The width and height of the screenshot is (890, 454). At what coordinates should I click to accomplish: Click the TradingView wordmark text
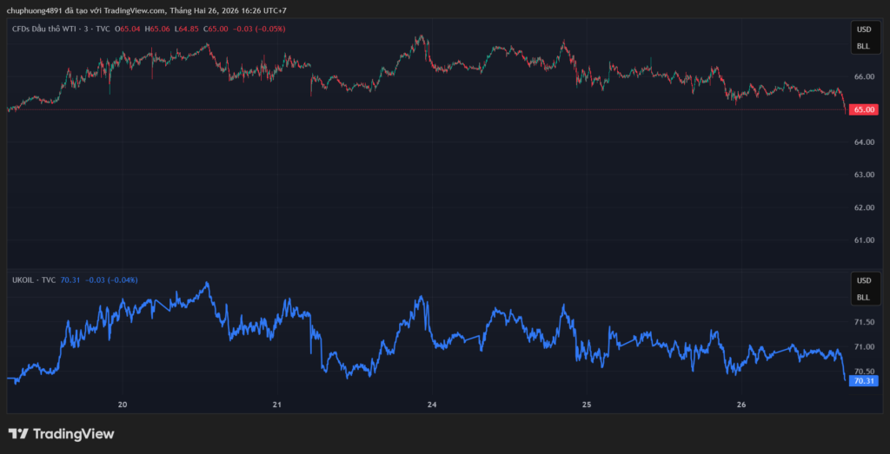pos(73,433)
